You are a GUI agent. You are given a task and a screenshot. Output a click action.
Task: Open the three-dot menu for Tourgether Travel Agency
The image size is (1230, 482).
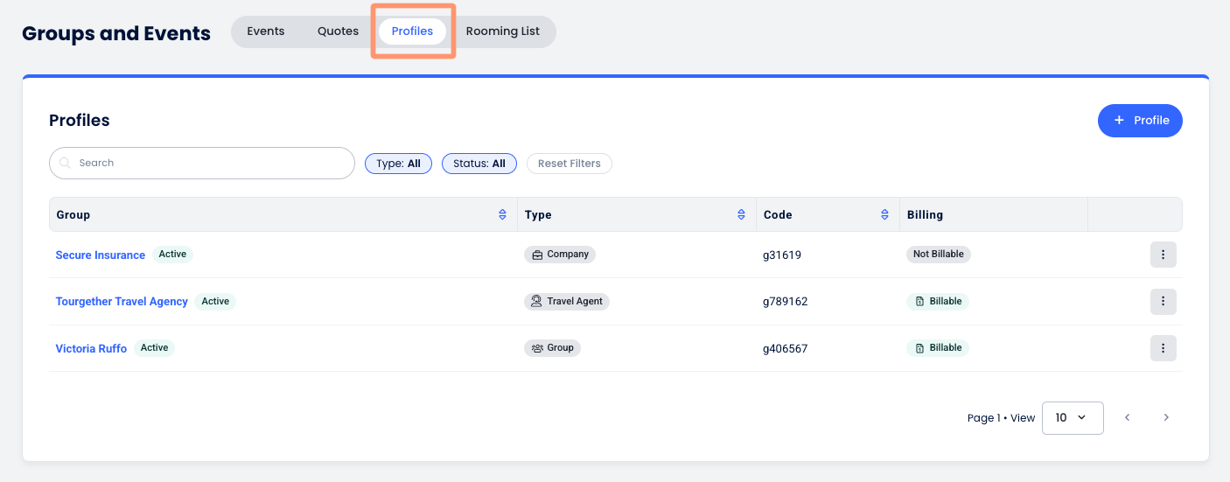click(1163, 301)
